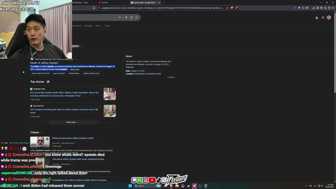Open the Brave Shields lion icon

tap(232, 8)
